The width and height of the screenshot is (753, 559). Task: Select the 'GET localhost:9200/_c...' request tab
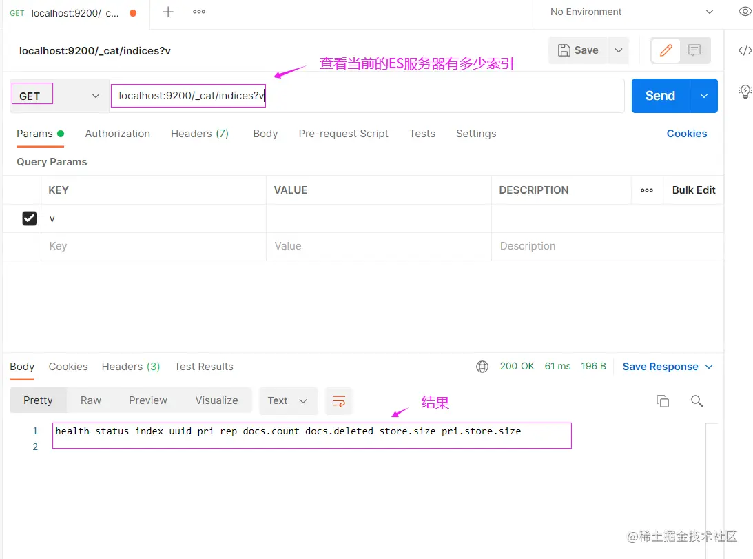[x=75, y=13]
